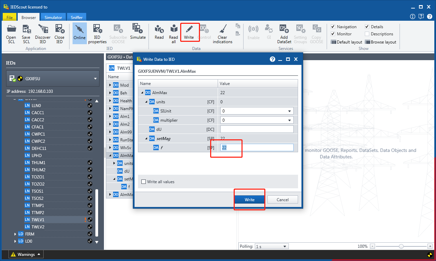Viewport: 436px width, 261px height.
Task: Open the Sniffer tab
Action: coord(77,17)
